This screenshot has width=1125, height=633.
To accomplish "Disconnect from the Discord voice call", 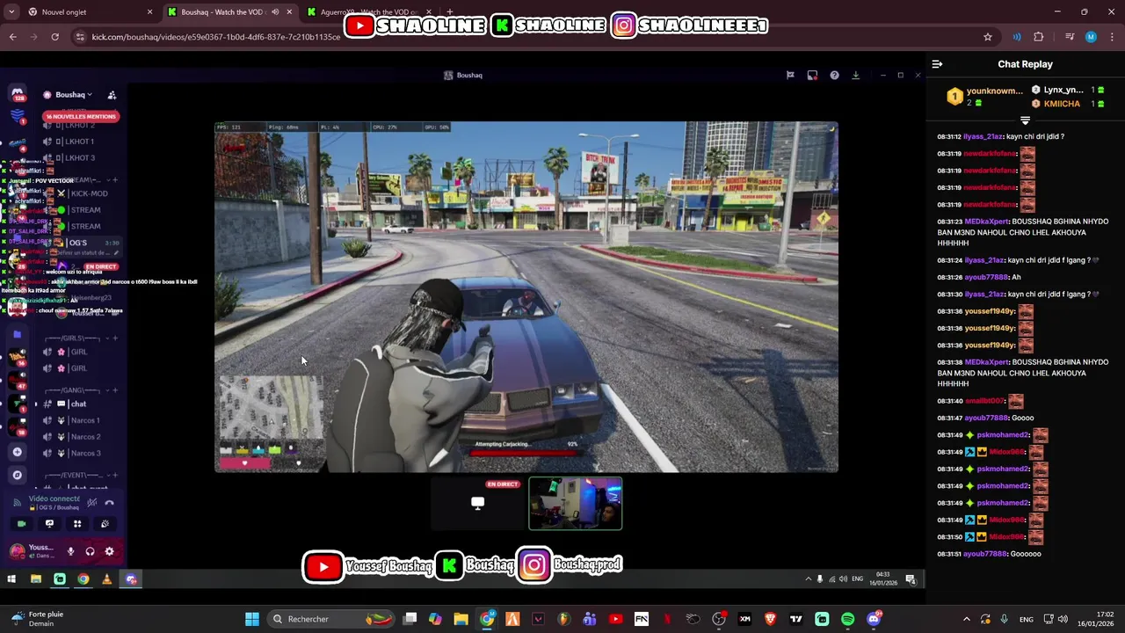I will tap(109, 503).
